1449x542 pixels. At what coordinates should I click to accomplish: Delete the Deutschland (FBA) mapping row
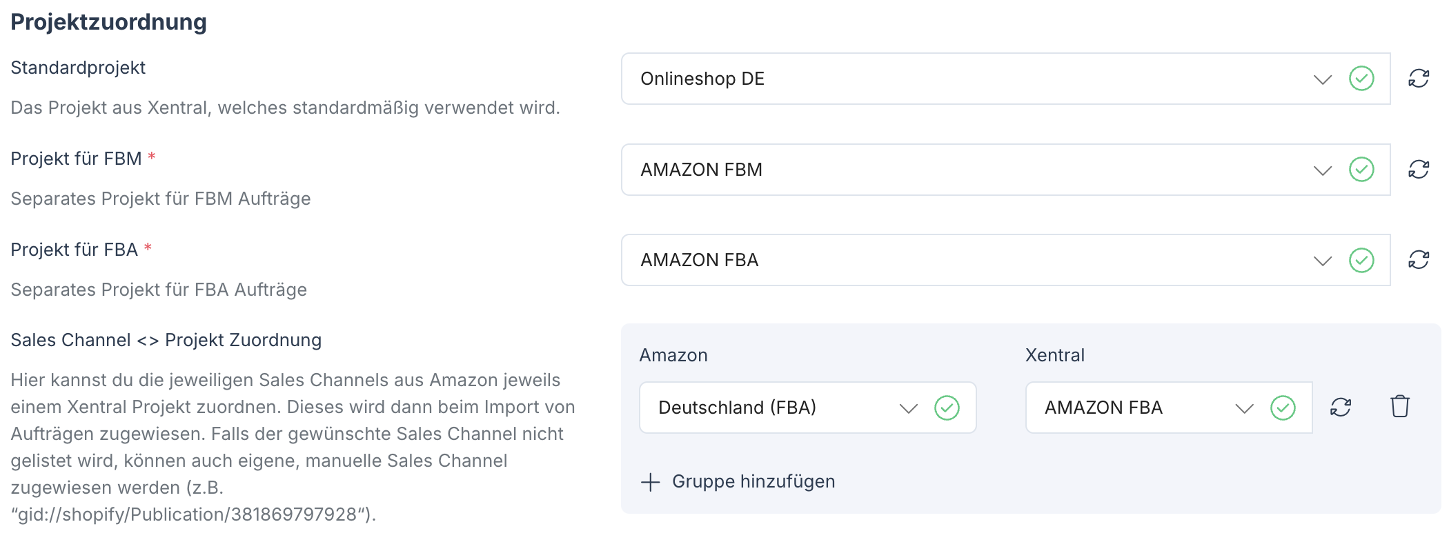coord(1400,407)
